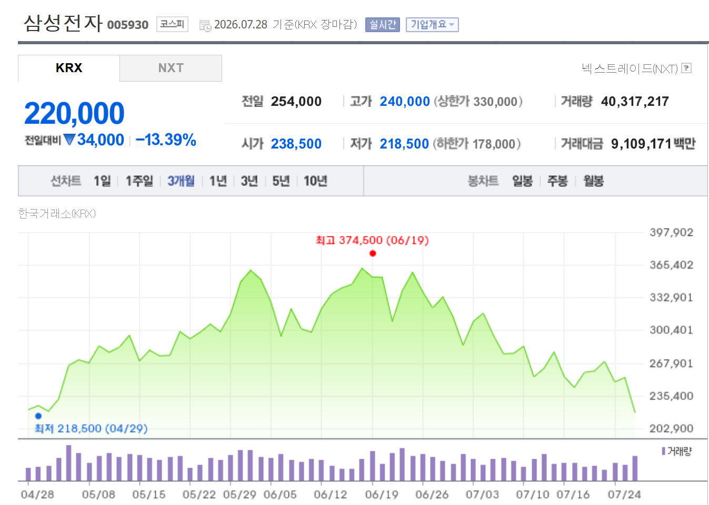Click the 최고 374,500 (06/19) label
The height and width of the screenshot is (505, 709).
pyautogui.click(x=372, y=240)
